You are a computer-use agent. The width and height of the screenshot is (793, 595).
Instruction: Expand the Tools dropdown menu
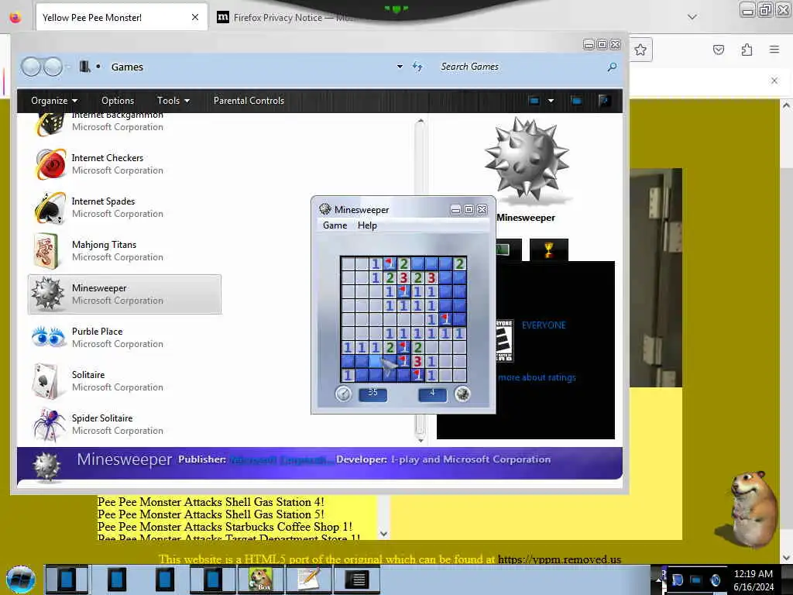173,101
